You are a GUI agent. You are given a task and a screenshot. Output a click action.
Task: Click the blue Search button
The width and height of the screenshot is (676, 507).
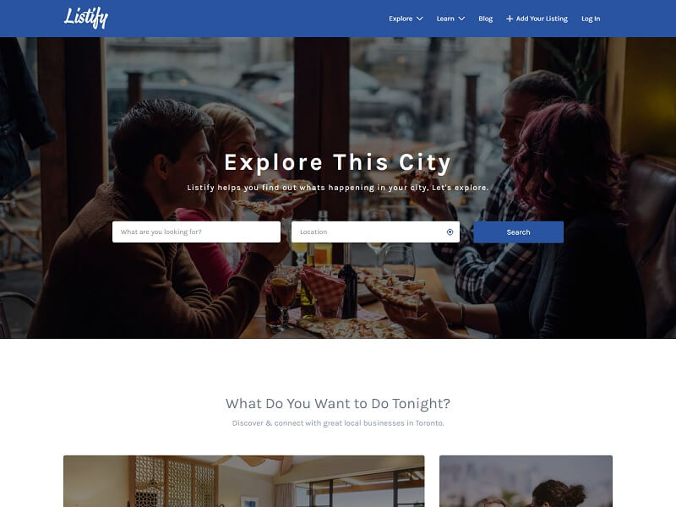518,232
